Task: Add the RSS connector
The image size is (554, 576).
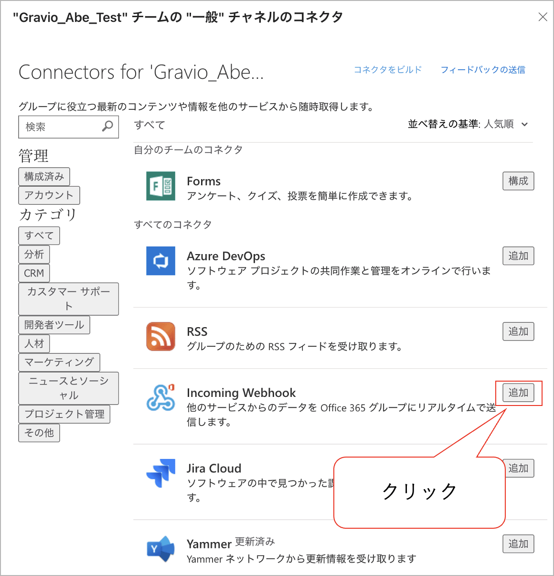Action: coord(518,331)
